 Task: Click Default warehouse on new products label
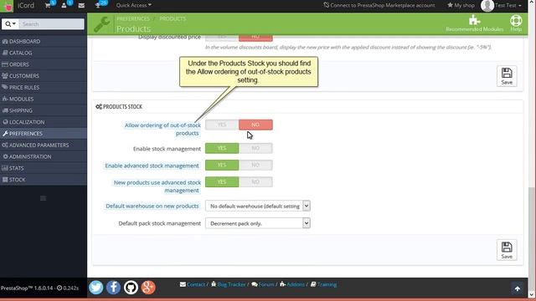152,206
